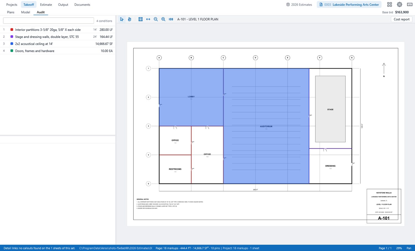
Task: Click the 280.00 LF quantity value
Action: (106, 30)
